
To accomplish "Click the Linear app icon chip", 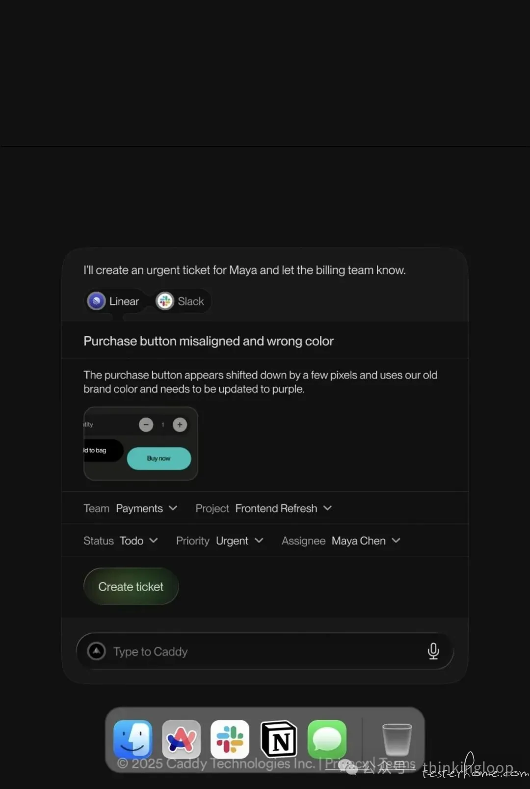I will (x=114, y=301).
